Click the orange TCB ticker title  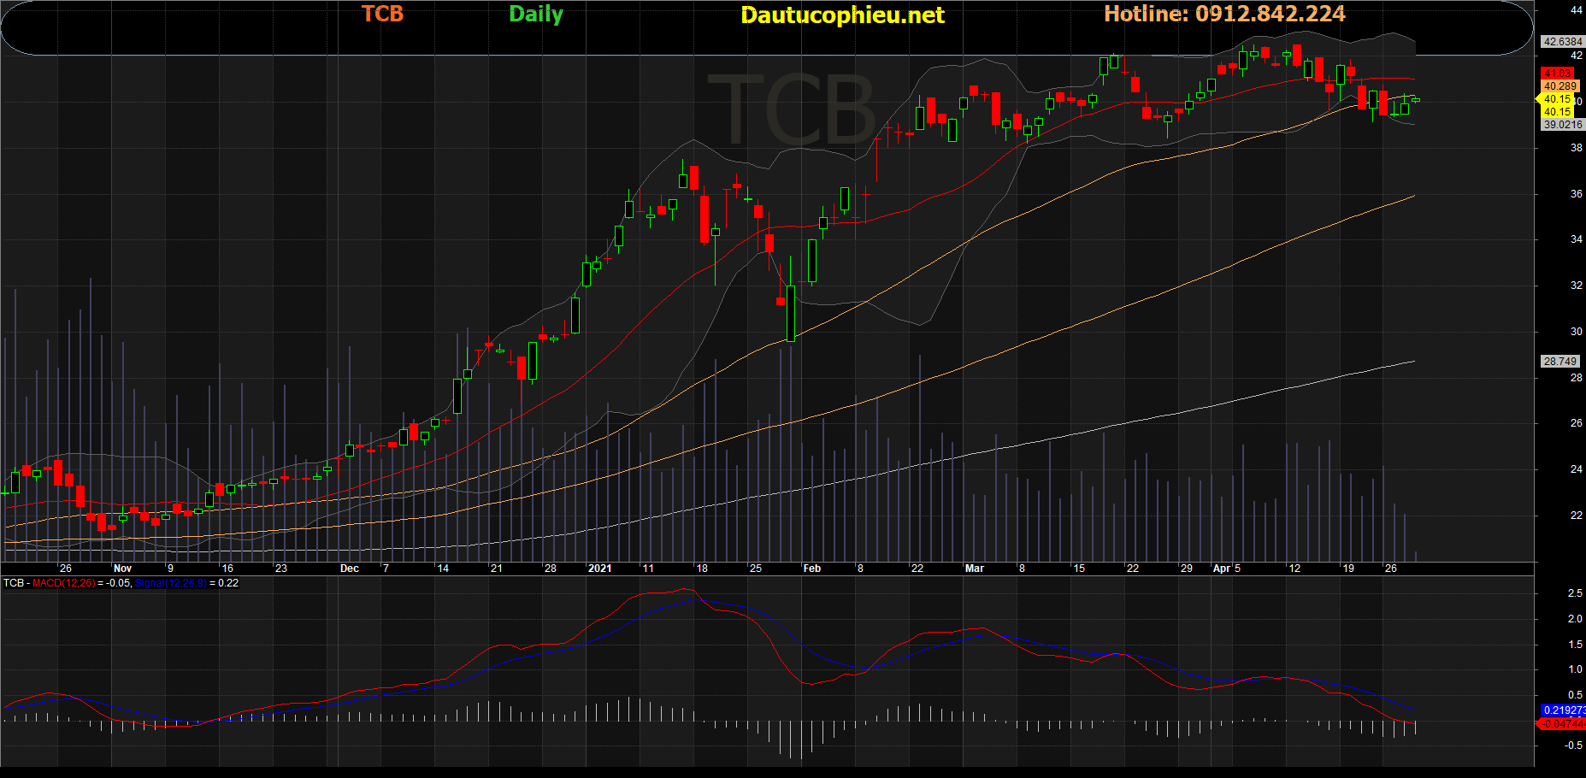click(x=382, y=15)
